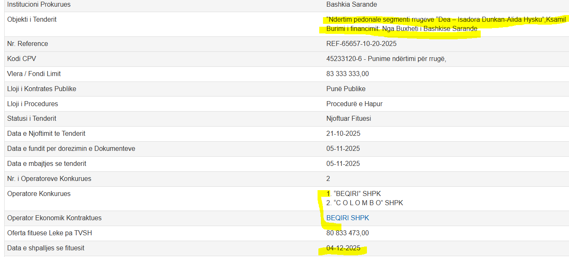
Task: Select the "Data e mbajtjes se tenderit" label
Action: 46,164
